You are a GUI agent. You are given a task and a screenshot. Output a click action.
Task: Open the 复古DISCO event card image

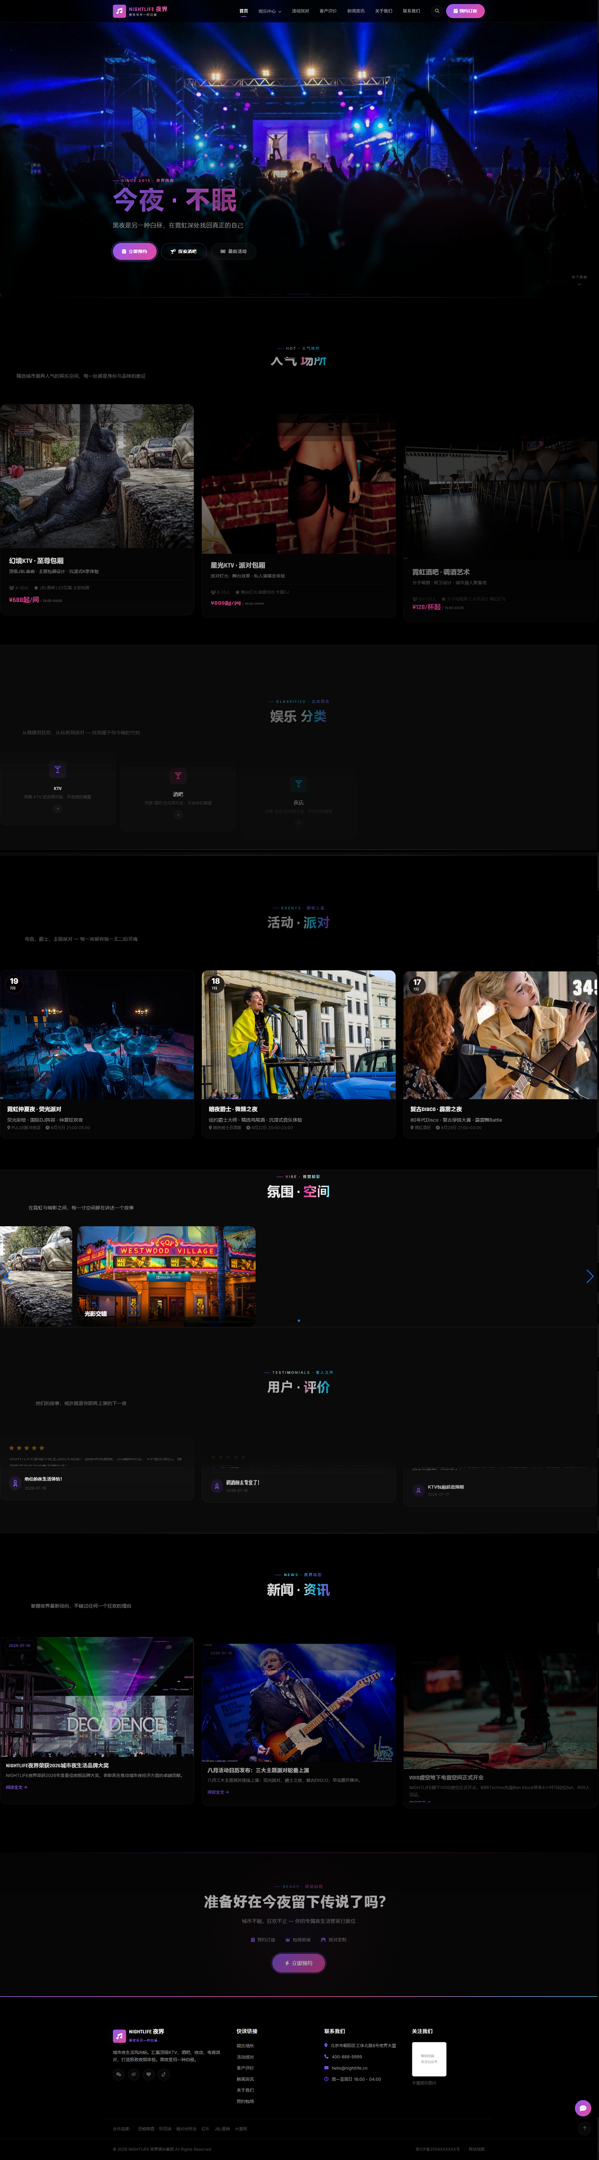coord(501,1035)
